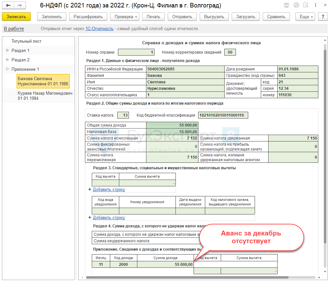This screenshot has height=281, width=329.
Task: Click the Имя field Светлана
Action: tap(185, 82)
